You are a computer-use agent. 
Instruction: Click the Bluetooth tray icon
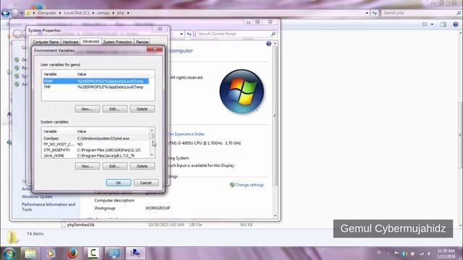404,253
